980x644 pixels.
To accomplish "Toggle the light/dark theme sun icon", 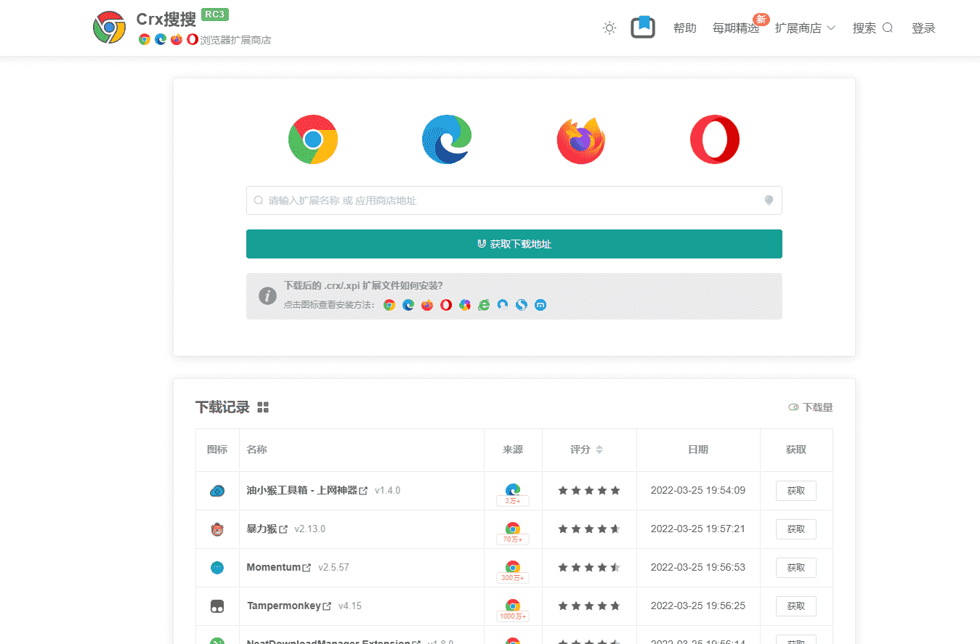I will click(610, 28).
